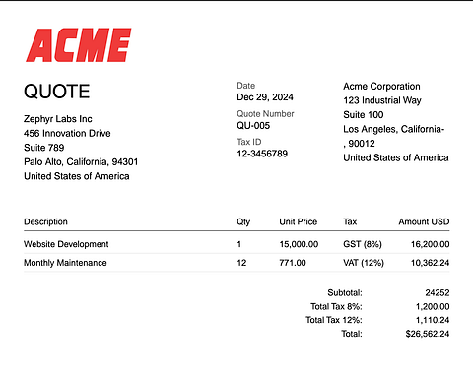Click the Description column header
This screenshot has width=473, height=375.
click(x=45, y=221)
